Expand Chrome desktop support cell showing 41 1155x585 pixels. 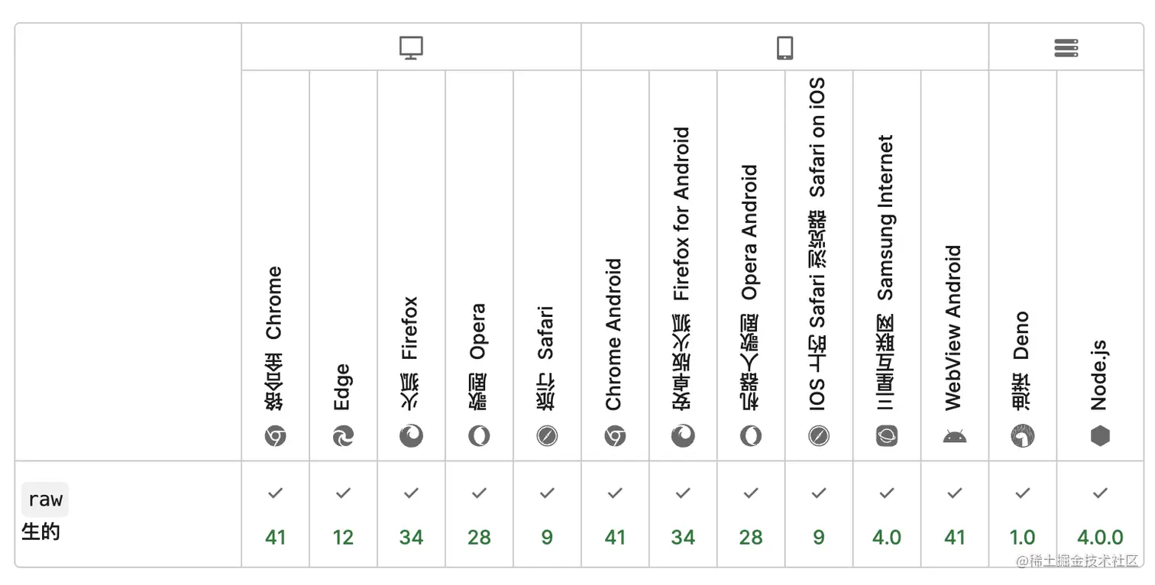click(x=275, y=515)
